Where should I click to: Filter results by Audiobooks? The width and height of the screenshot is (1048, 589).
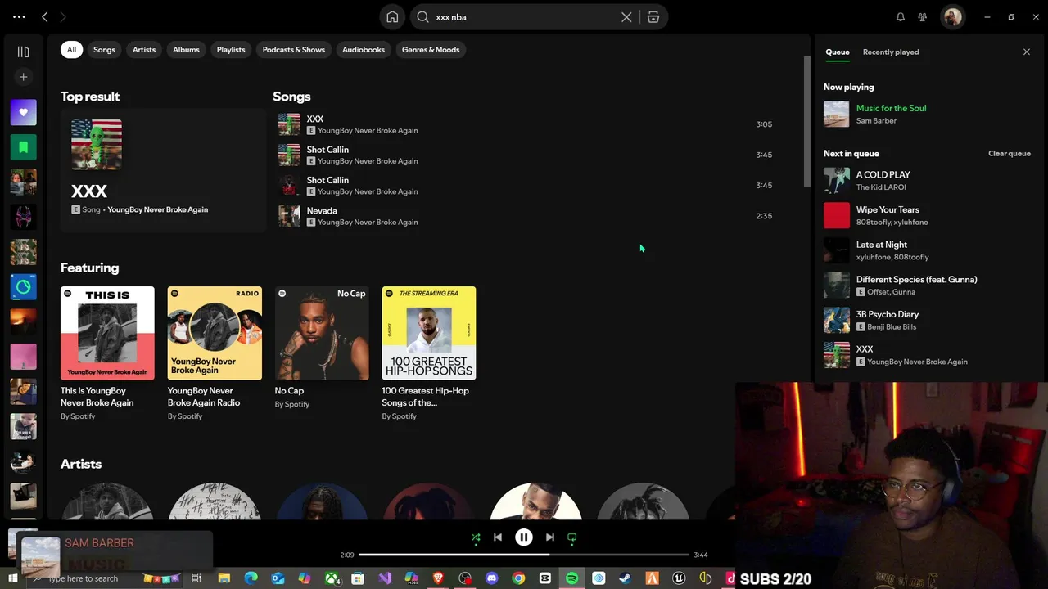[x=364, y=50]
